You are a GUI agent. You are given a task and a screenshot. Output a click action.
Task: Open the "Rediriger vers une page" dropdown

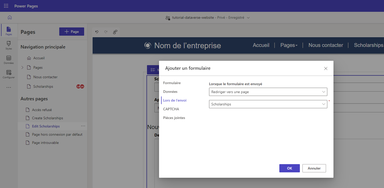point(268,92)
